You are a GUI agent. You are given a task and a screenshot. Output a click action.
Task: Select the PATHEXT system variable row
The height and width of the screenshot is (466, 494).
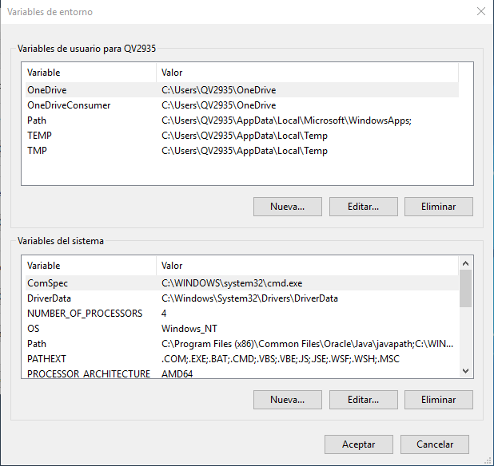point(46,359)
